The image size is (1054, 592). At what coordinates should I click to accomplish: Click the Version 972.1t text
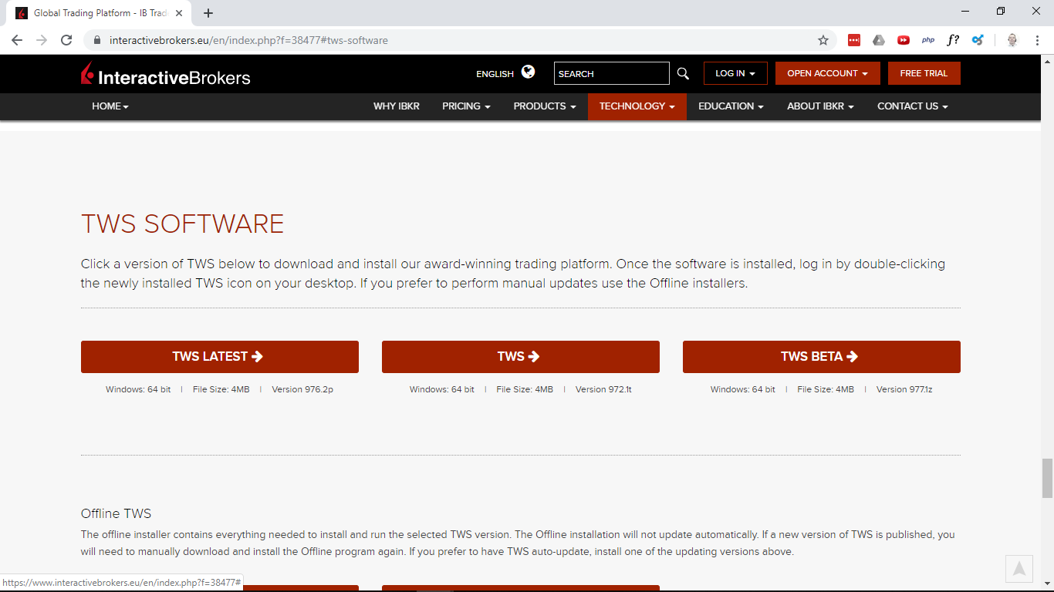click(x=603, y=389)
